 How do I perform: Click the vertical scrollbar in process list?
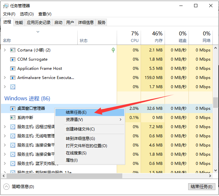click(215, 103)
